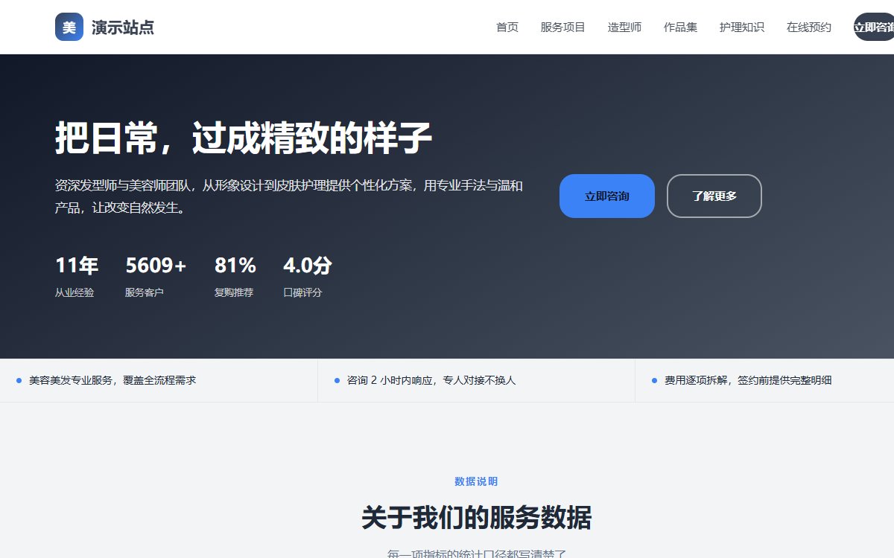Select 造型师 in the top navigation

click(x=624, y=28)
